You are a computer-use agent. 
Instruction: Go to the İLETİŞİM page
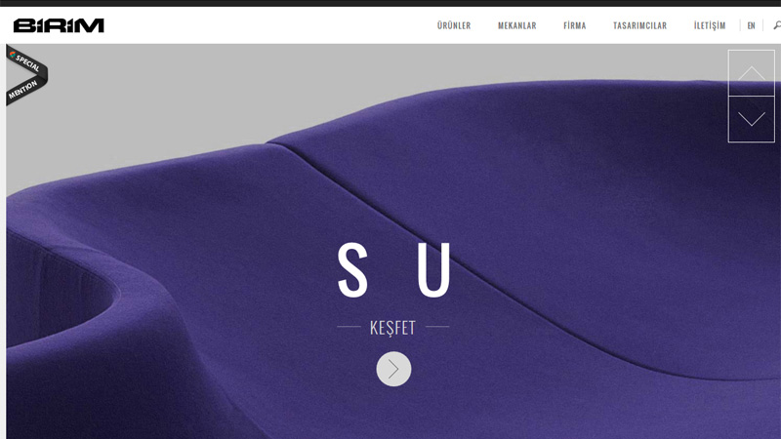point(710,25)
